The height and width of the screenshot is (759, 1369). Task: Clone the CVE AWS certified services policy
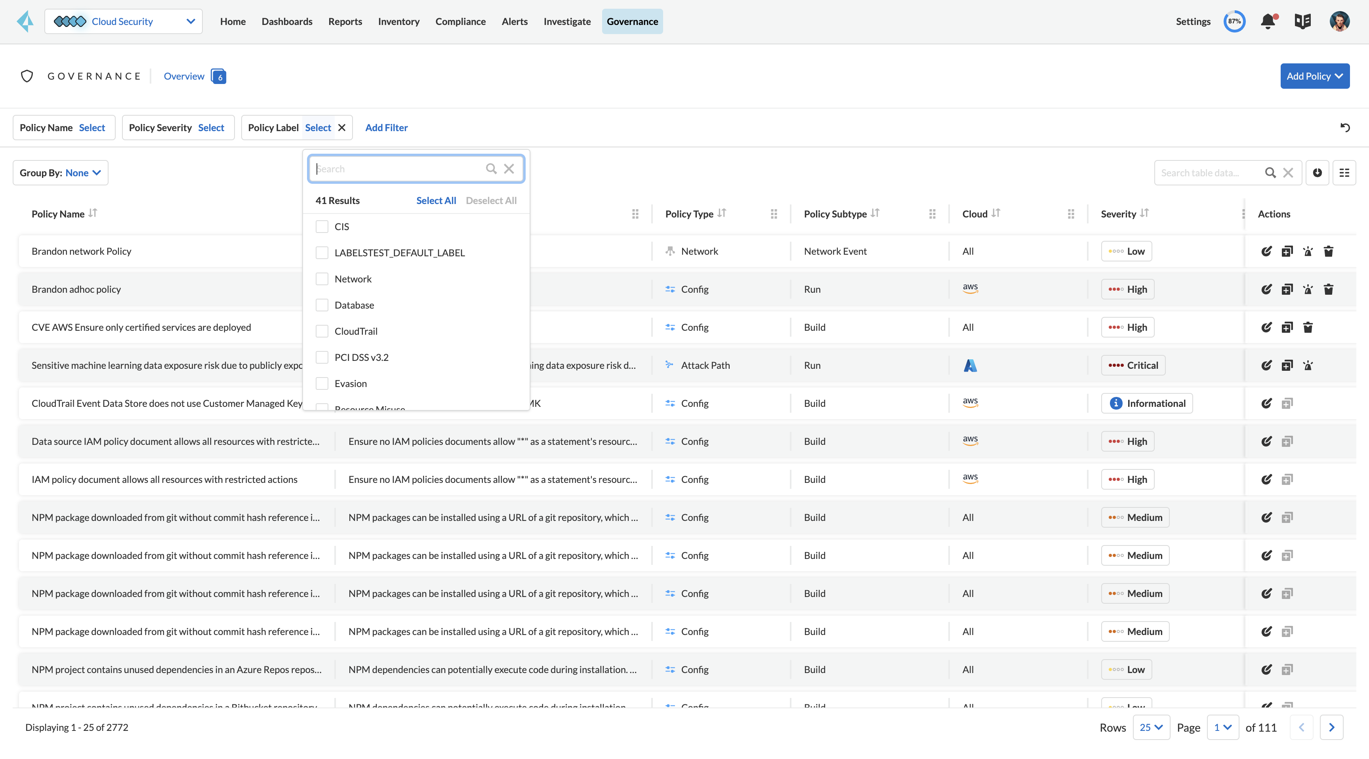click(1287, 328)
